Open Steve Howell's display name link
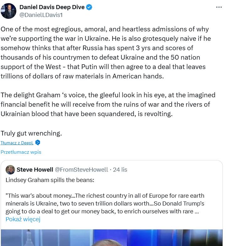The image size is (226, 246). pyautogui.click(x=35, y=170)
